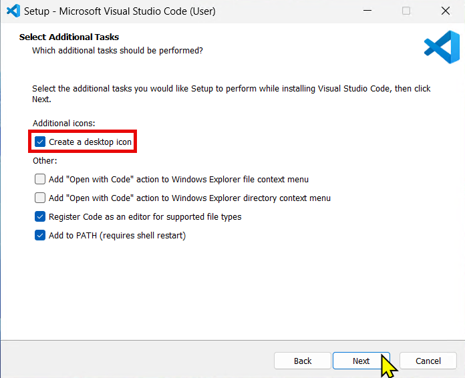The height and width of the screenshot is (378, 465).
Task: Uncheck the Add to PATH checkbox
Action: click(40, 235)
